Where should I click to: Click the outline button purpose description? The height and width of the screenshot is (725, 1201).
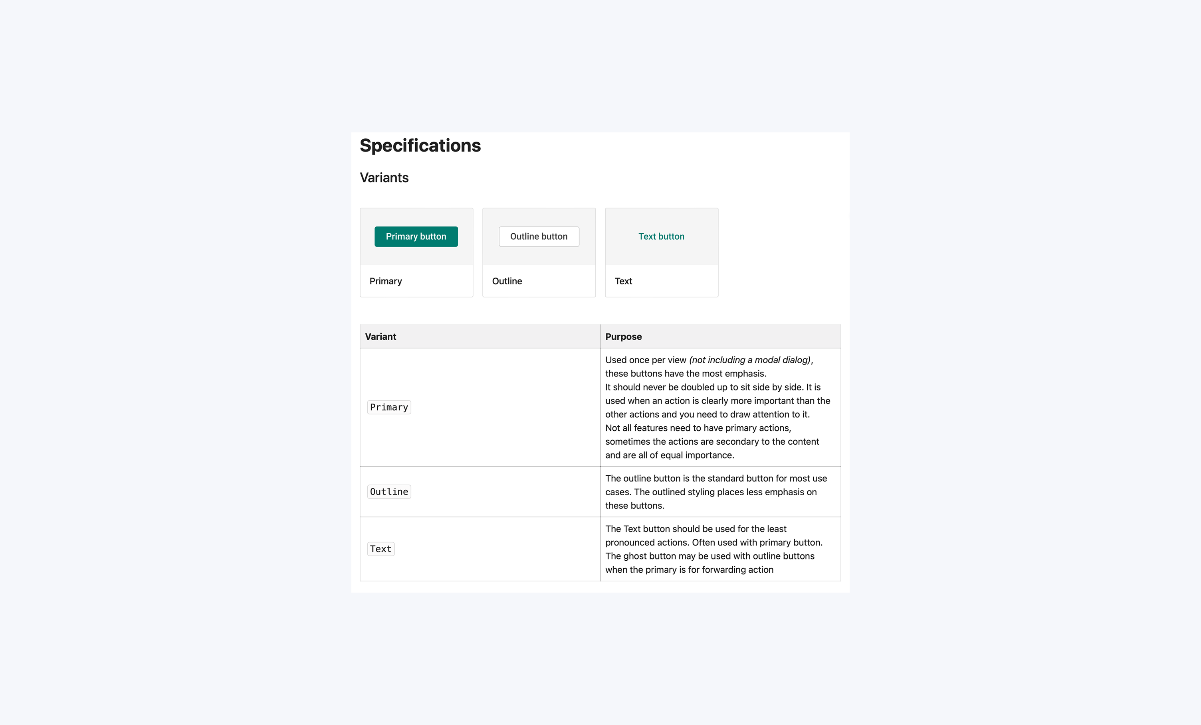[716, 492]
